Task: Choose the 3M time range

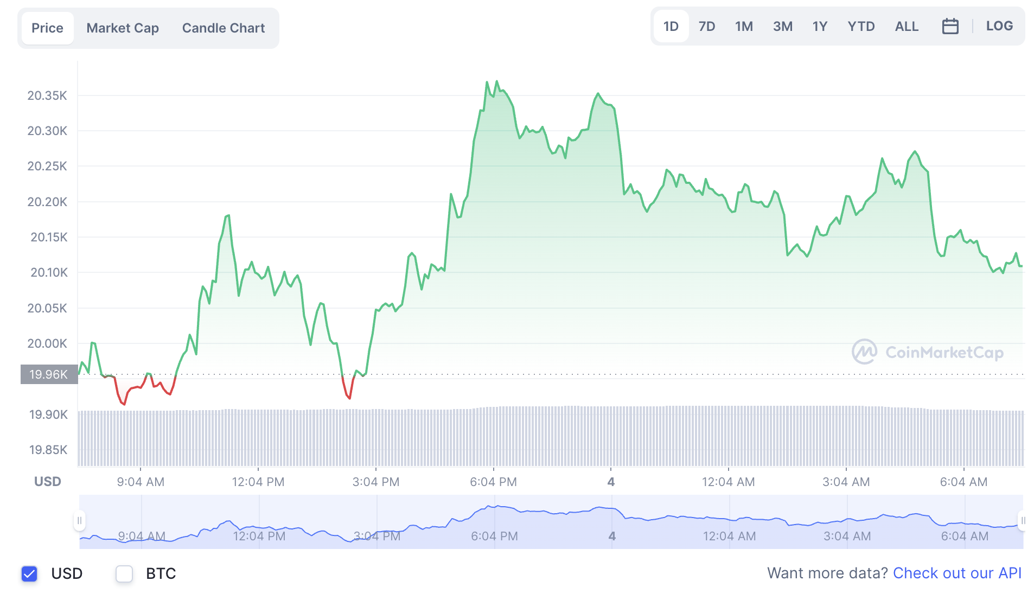Action: (x=782, y=26)
